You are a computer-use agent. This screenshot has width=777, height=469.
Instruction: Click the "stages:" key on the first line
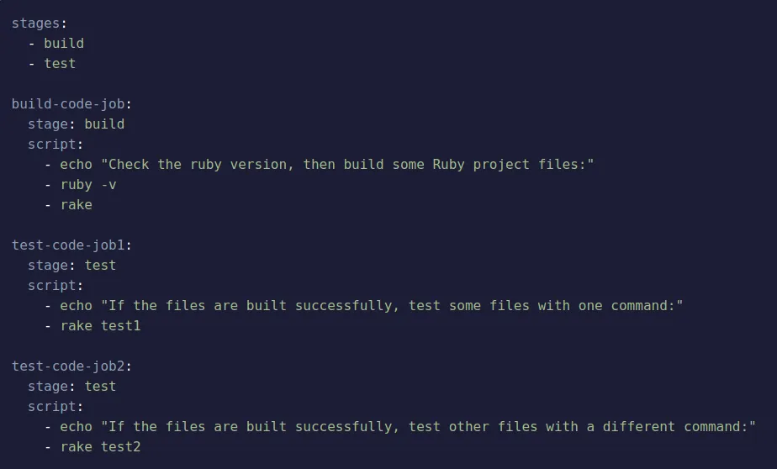click(39, 23)
